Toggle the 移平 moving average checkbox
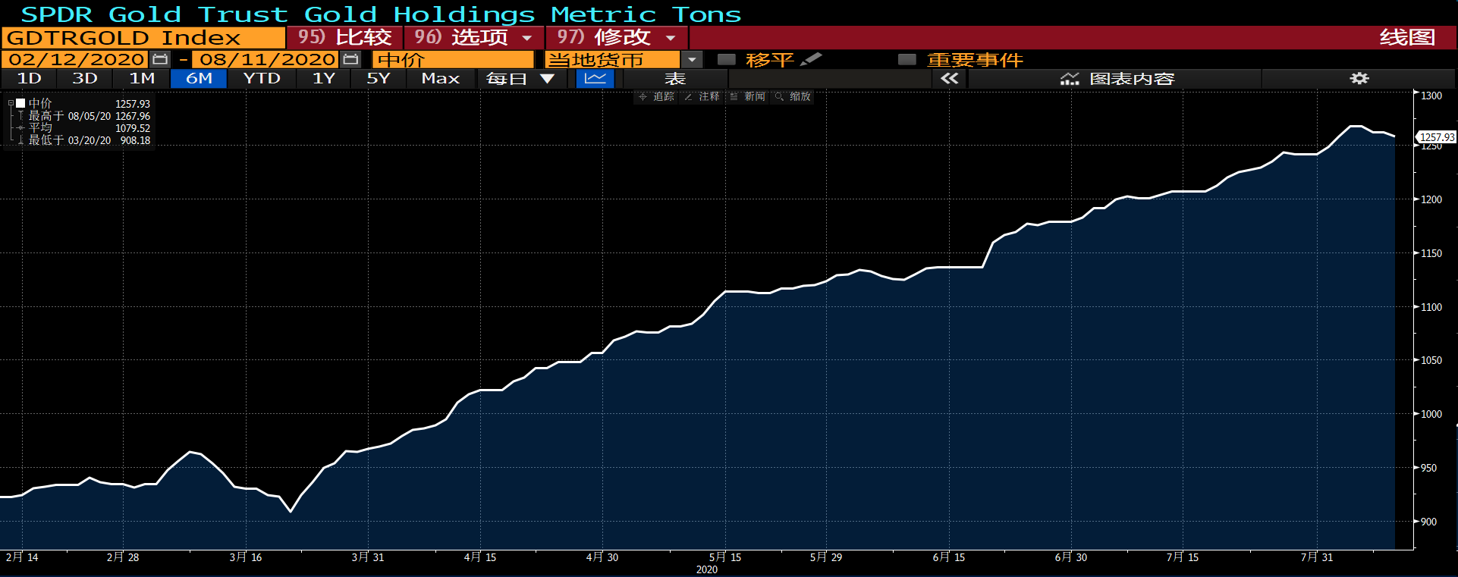 (x=726, y=59)
